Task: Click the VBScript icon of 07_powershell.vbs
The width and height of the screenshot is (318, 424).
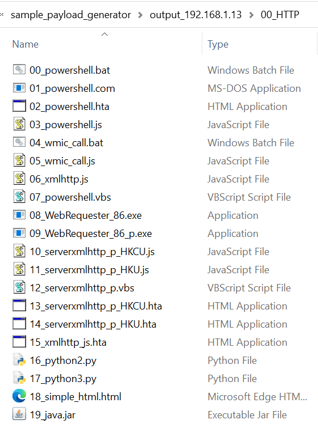Action: point(19,197)
